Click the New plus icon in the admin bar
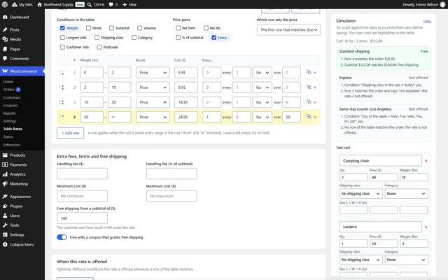The height and width of the screenshot is (280, 448). 125,5
